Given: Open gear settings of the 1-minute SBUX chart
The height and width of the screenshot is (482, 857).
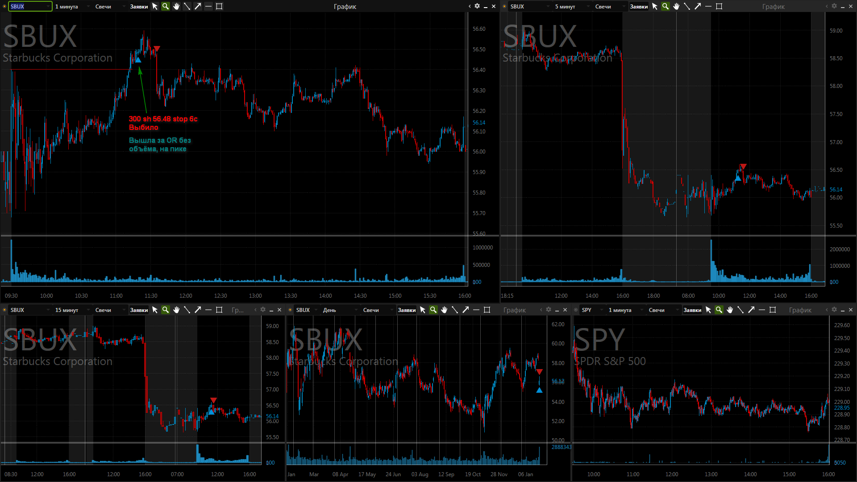Looking at the screenshot, I should [x=477, y=6].
